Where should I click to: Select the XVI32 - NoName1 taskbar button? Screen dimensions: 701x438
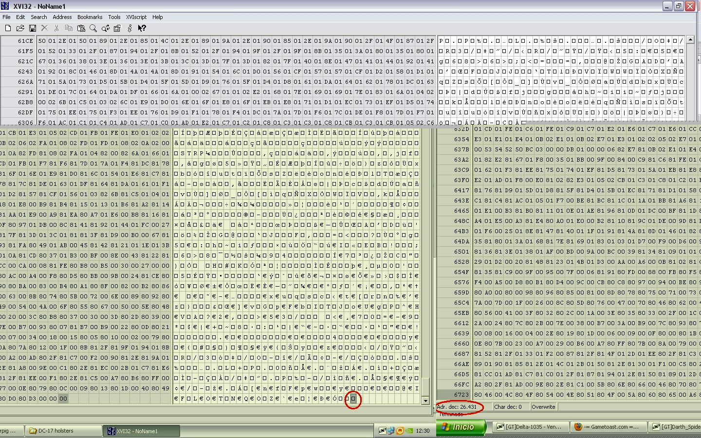(x=141, y=431)
